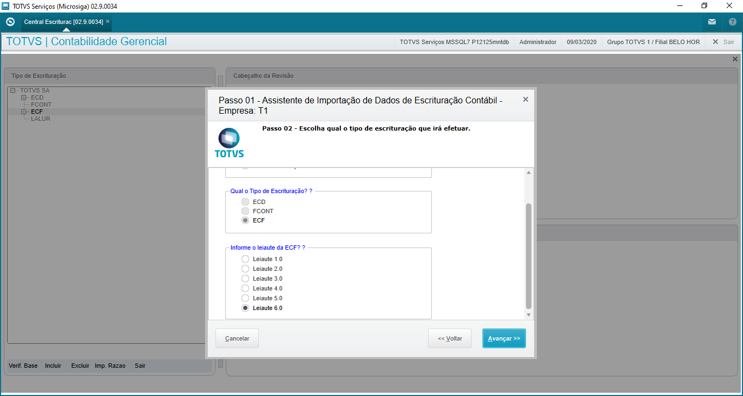The image size is (743, 396).
Task: Click Grupo TOTVS 1 / Filial BELO HOR
Action: click(x=653, y=42)
